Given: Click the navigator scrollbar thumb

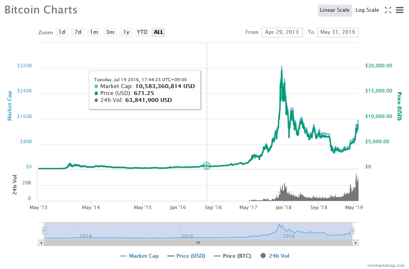Looking at the screenshot, I should pyautogui.click(x=198, y=243).
